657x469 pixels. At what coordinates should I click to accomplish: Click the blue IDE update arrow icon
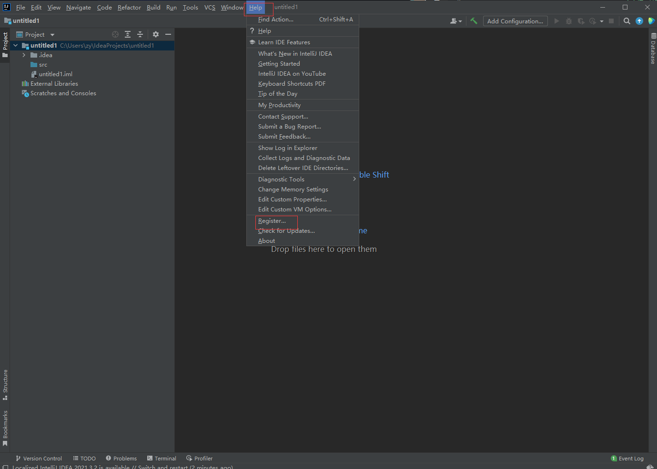click(x=639, y=21)
